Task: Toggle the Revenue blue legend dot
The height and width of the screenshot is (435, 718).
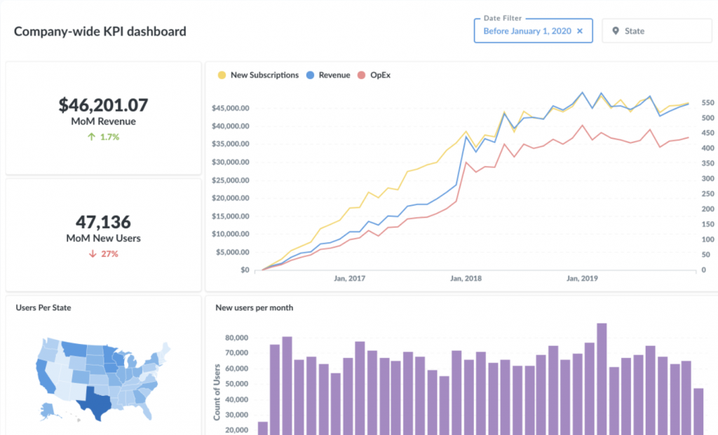Action: click(x=311, y=75)
